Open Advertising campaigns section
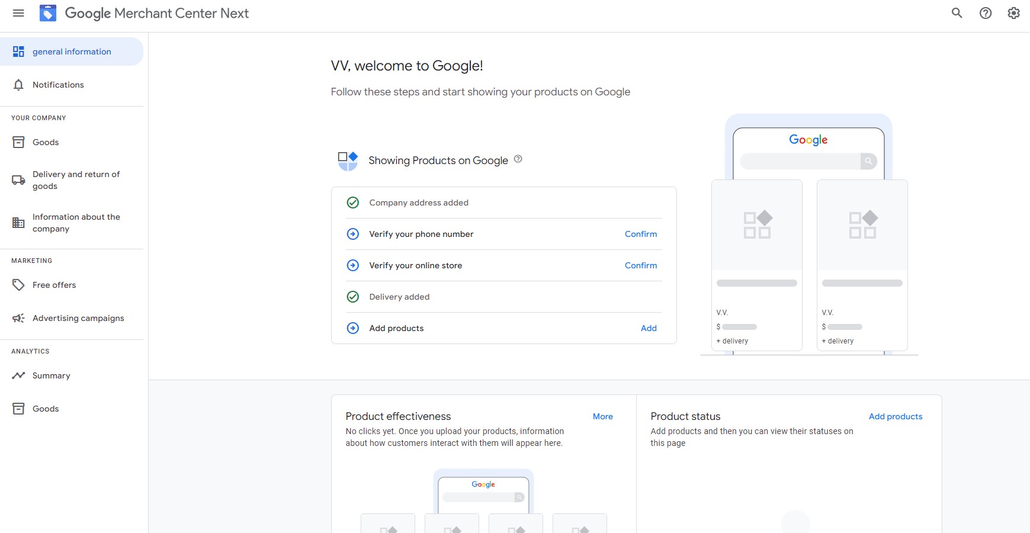The height and width of the screenshot is (533, 1030). pyautogui.click(x=78, y=318)
